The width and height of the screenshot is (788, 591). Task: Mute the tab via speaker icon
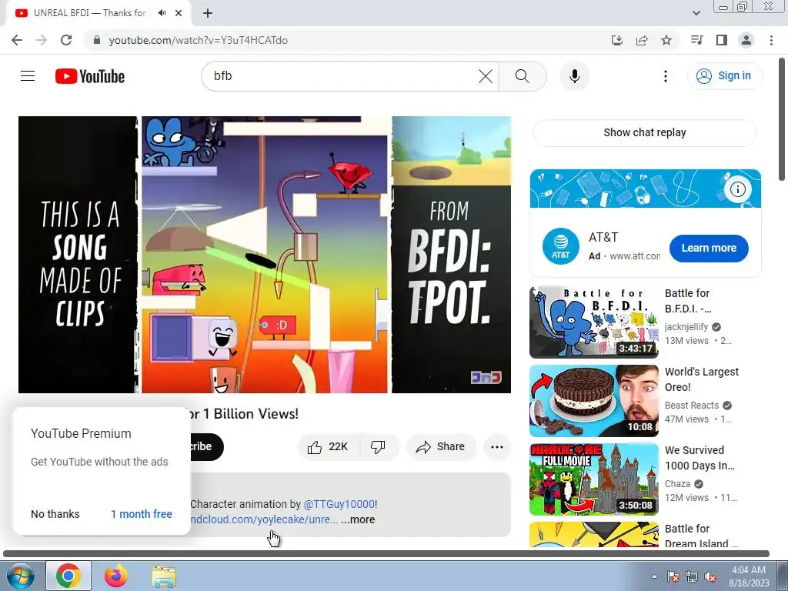coord(162,13)
